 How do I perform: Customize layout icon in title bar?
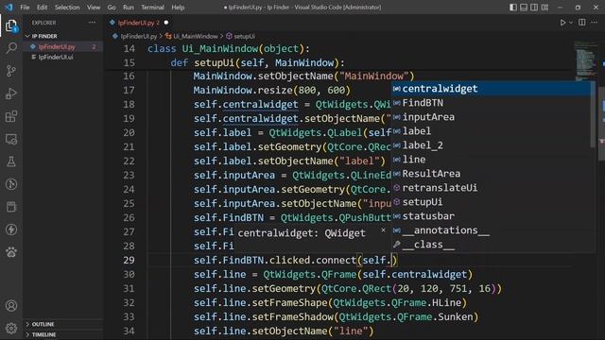point(544,8)
